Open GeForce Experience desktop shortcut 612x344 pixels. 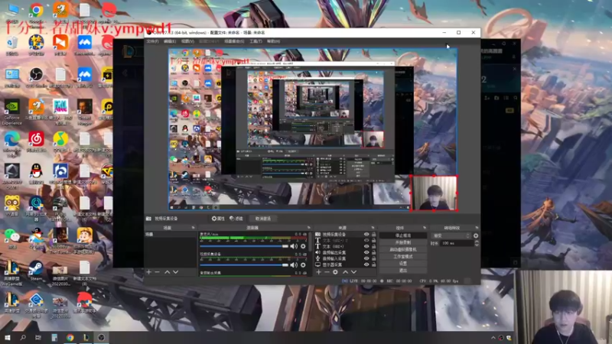(x=11, y=112)
